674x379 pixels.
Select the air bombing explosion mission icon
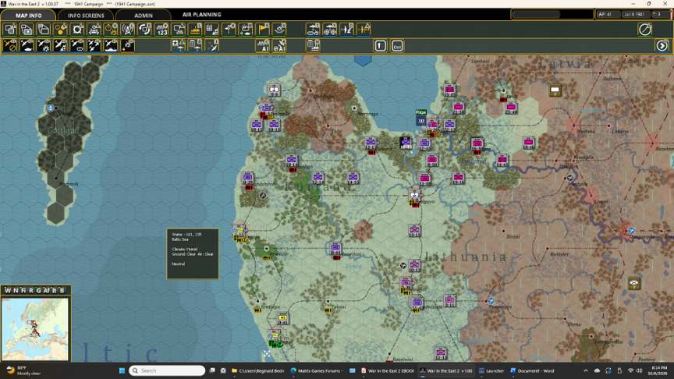point(44,45)
